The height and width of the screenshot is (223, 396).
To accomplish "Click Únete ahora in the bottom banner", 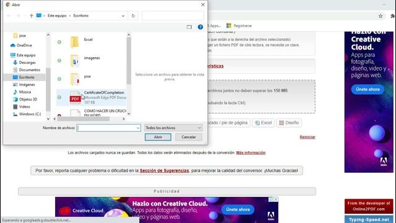I will (x=238, y=209).
